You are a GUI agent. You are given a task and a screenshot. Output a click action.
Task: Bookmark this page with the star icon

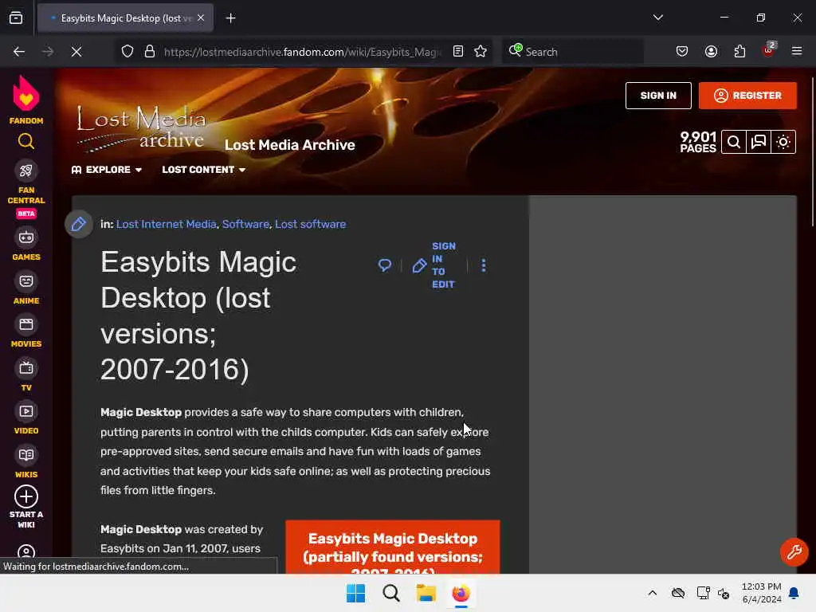point(481,52)
